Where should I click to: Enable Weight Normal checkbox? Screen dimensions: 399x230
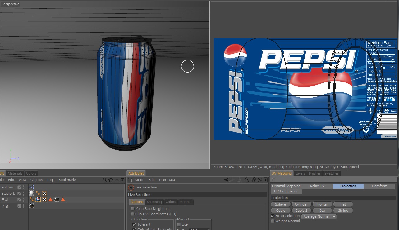pos(273,221)
